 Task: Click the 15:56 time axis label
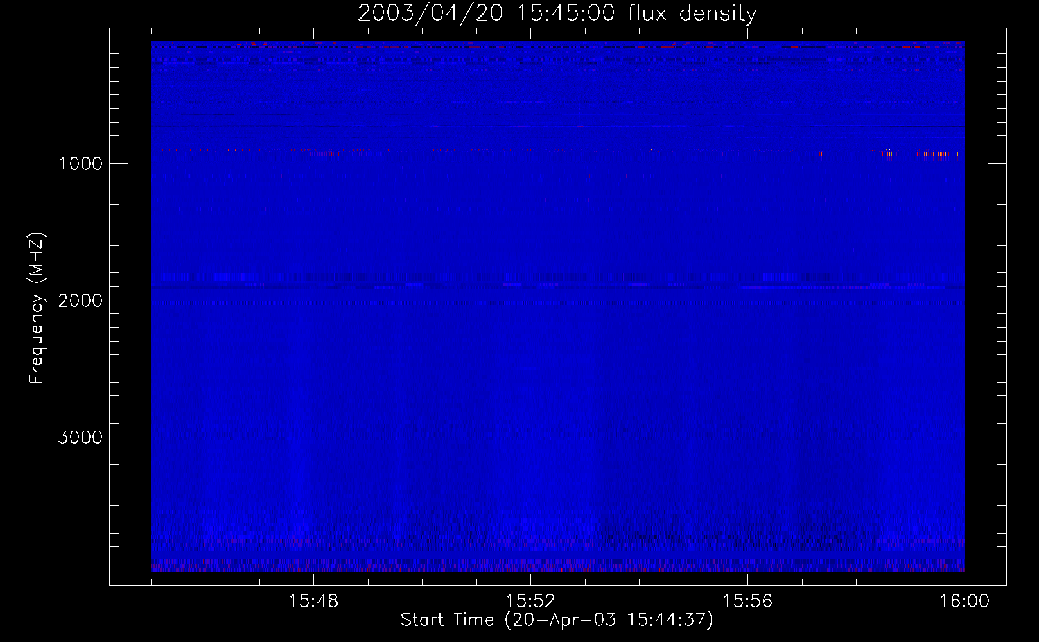click(x=747, y=602)
